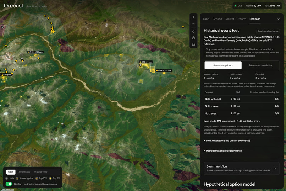Select 5 sessions primary option

223,65
